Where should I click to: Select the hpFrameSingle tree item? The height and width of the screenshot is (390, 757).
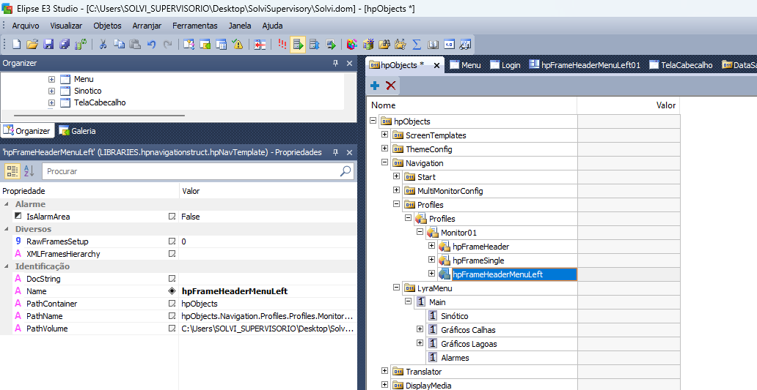478,260
